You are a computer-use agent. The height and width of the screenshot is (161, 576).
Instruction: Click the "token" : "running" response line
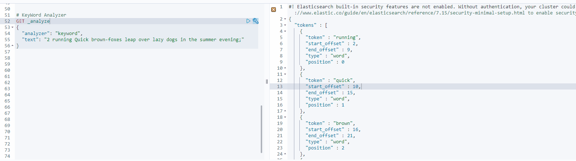click(x=333, y=38)
